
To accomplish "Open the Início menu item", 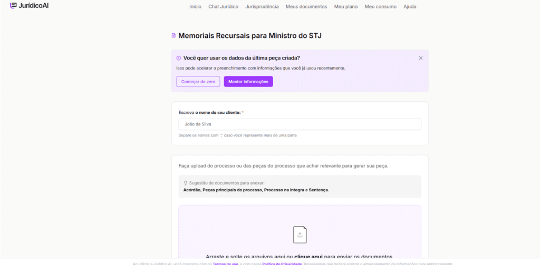I will (x=195, y=6).
